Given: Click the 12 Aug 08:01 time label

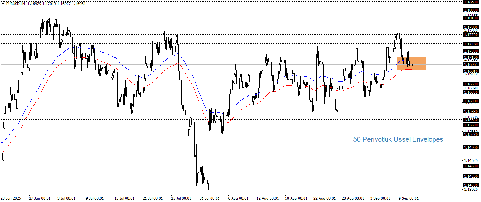Looking at the screenshot, I should pos(268,198).
